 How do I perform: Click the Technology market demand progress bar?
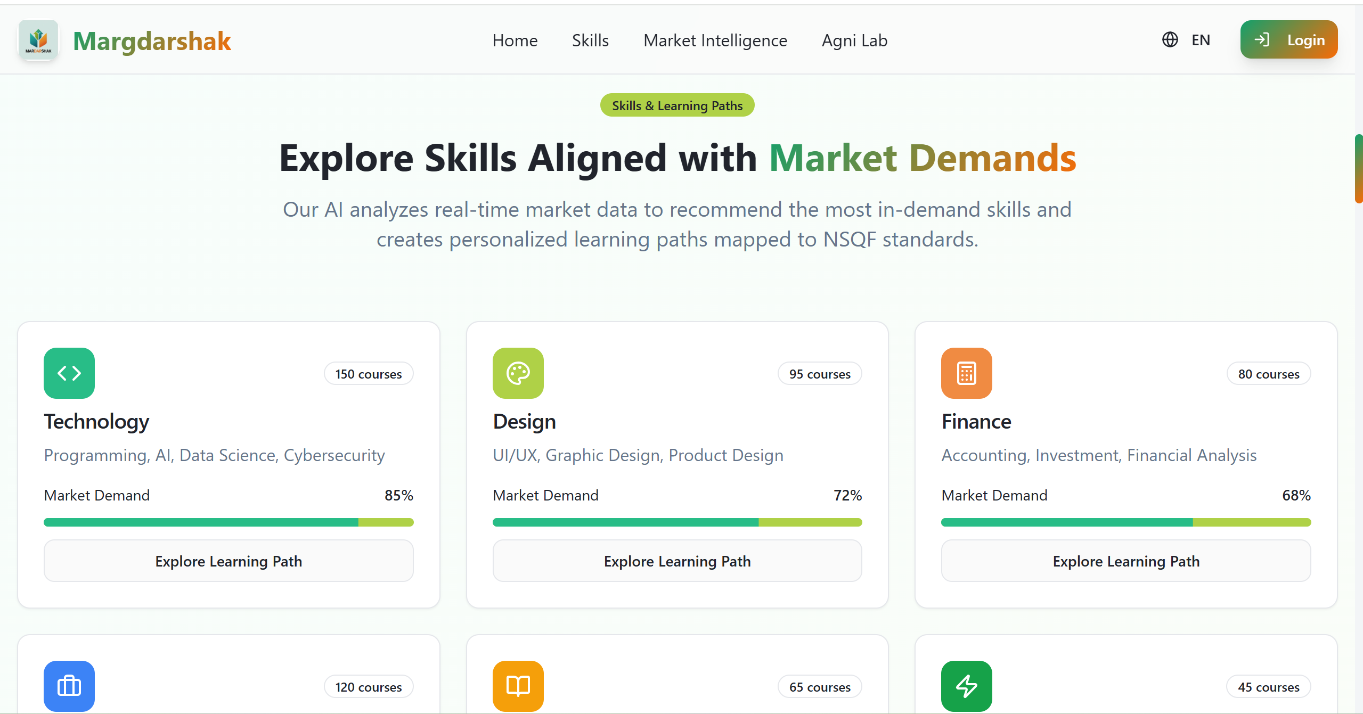tap(228, 522)
